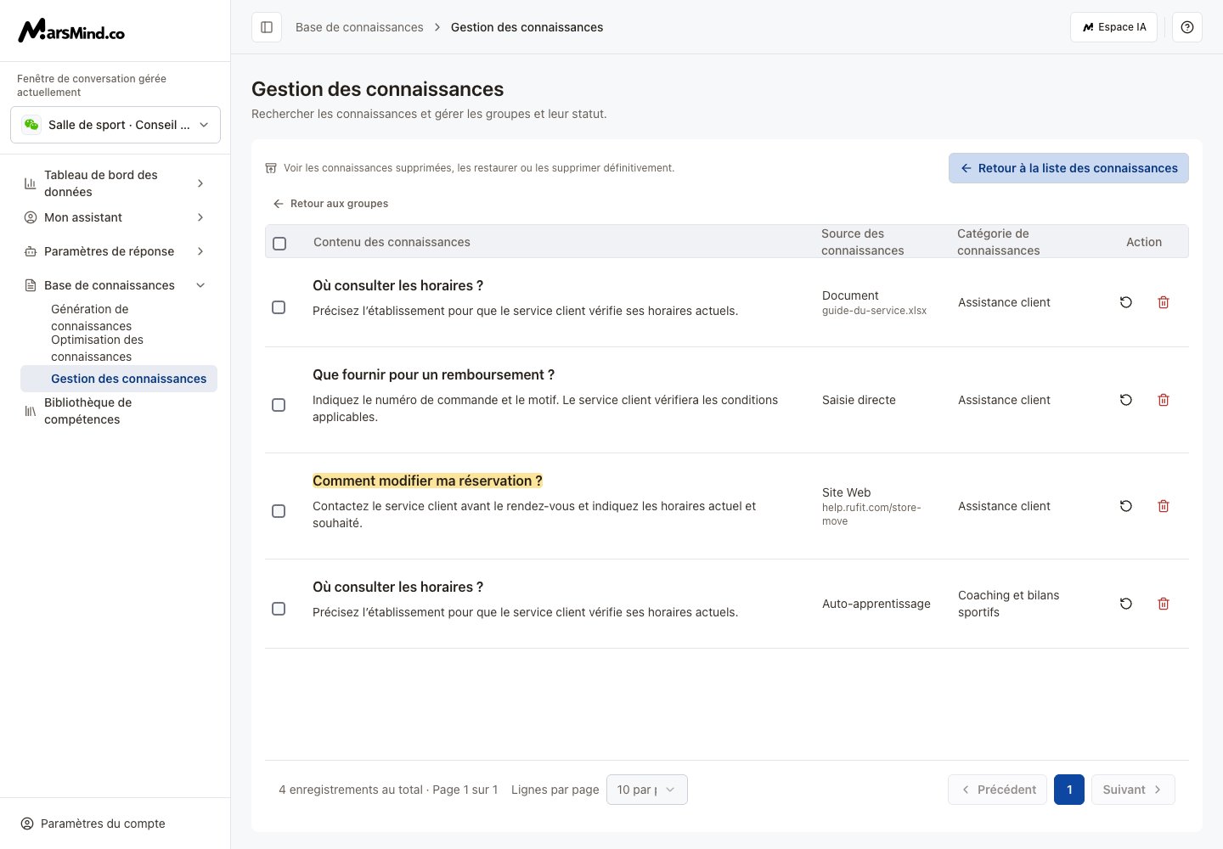1223x849 pixels.
Task: Open the '10 par page' rows dropdown
Action: pos(647,790)
